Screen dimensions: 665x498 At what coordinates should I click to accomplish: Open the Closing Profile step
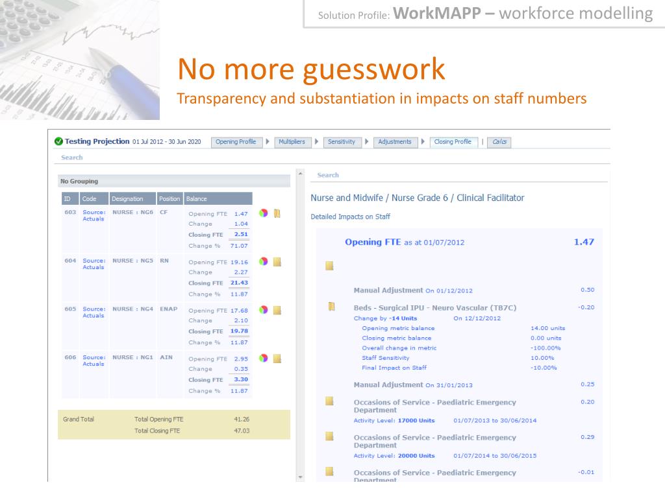(x=453, y=142)
